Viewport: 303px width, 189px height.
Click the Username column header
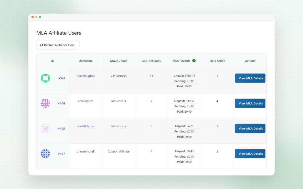point(86,61)
